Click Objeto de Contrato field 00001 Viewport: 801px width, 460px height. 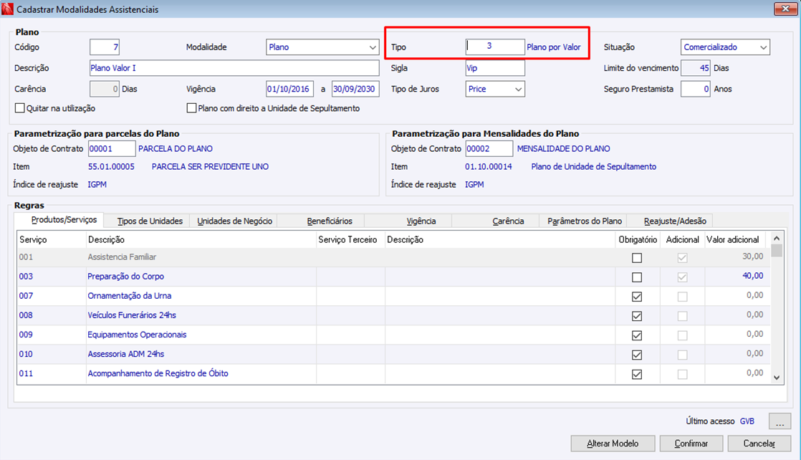coord(112,149)
